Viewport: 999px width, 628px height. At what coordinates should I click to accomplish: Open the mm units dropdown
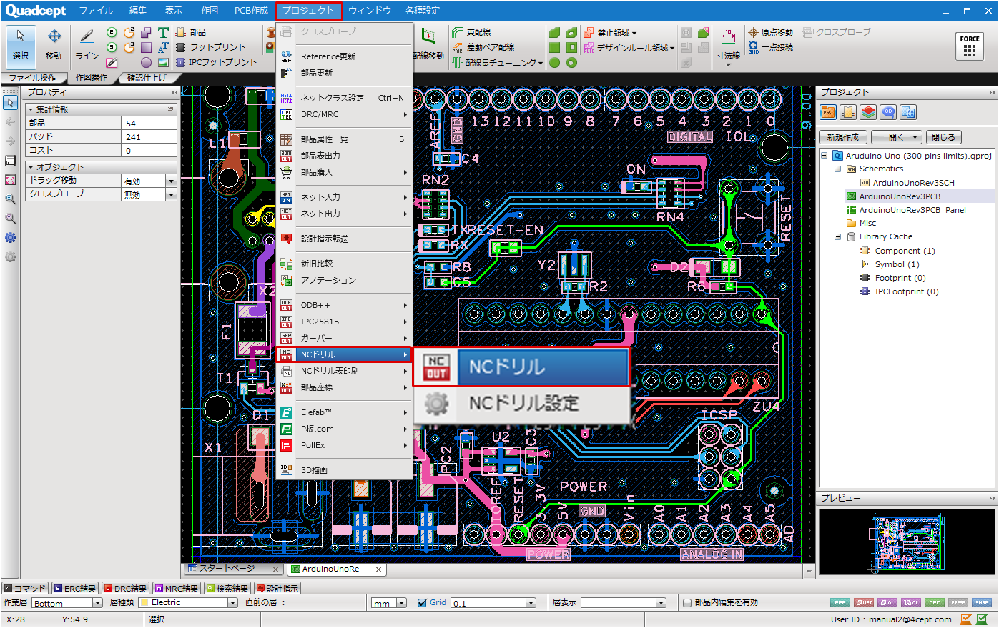click(x=401, y=603)
